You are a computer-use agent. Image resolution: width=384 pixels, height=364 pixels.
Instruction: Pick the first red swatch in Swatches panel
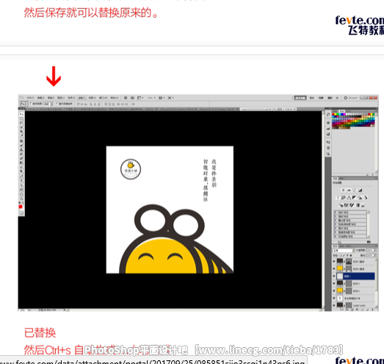click(x=333, y=114)
